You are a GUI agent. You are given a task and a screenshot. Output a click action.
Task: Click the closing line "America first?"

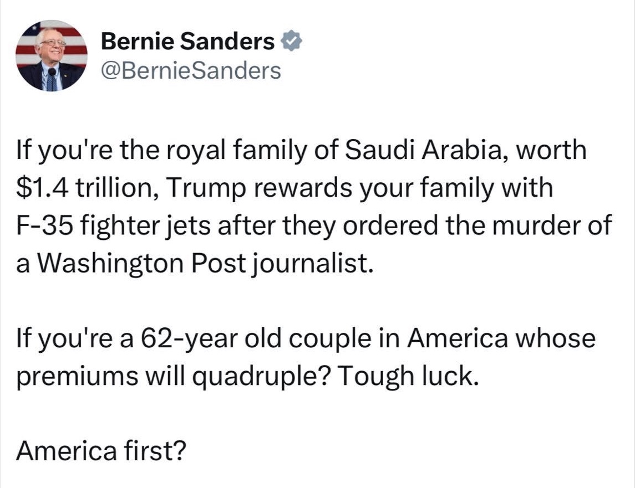pos(100,451)
